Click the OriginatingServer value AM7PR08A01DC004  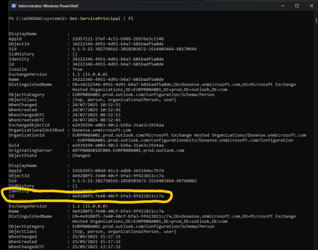click(x=128, y=150)
